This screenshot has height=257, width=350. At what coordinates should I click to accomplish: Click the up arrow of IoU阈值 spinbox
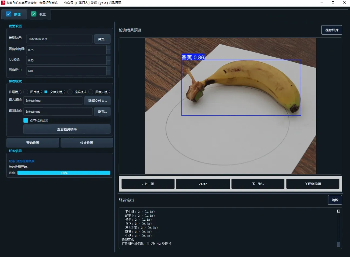[x=108, y=58]
